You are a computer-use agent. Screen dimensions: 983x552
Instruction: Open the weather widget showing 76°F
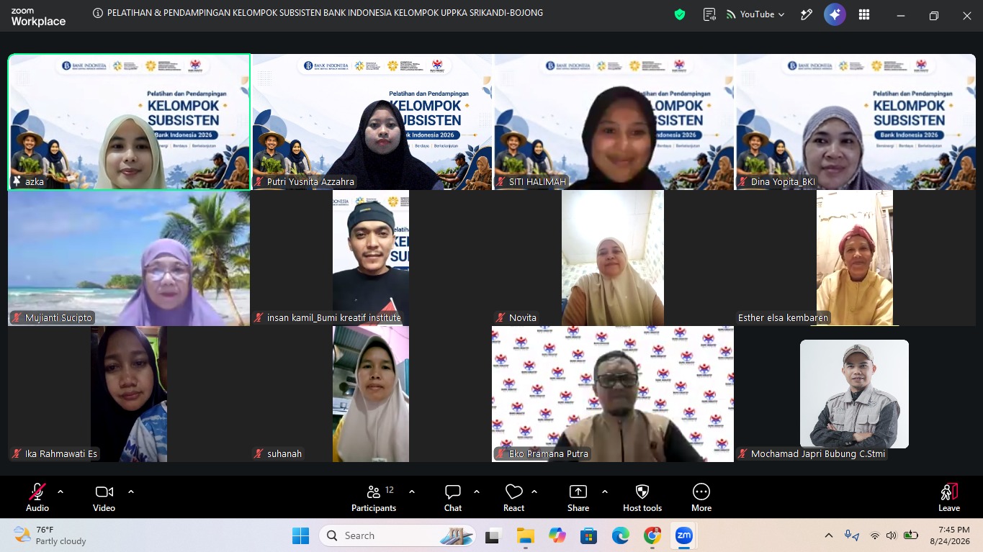point(50,535)
